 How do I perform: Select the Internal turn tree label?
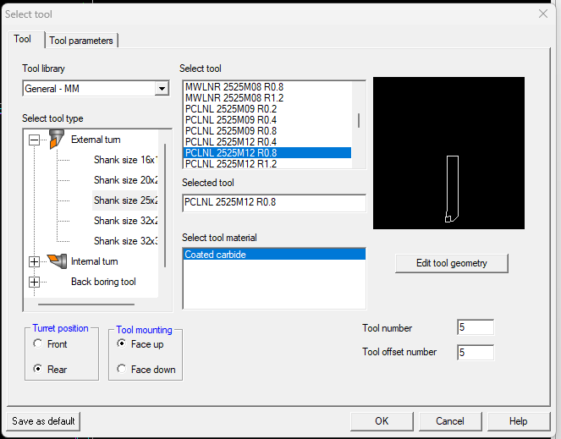click(x=95, y=261)
